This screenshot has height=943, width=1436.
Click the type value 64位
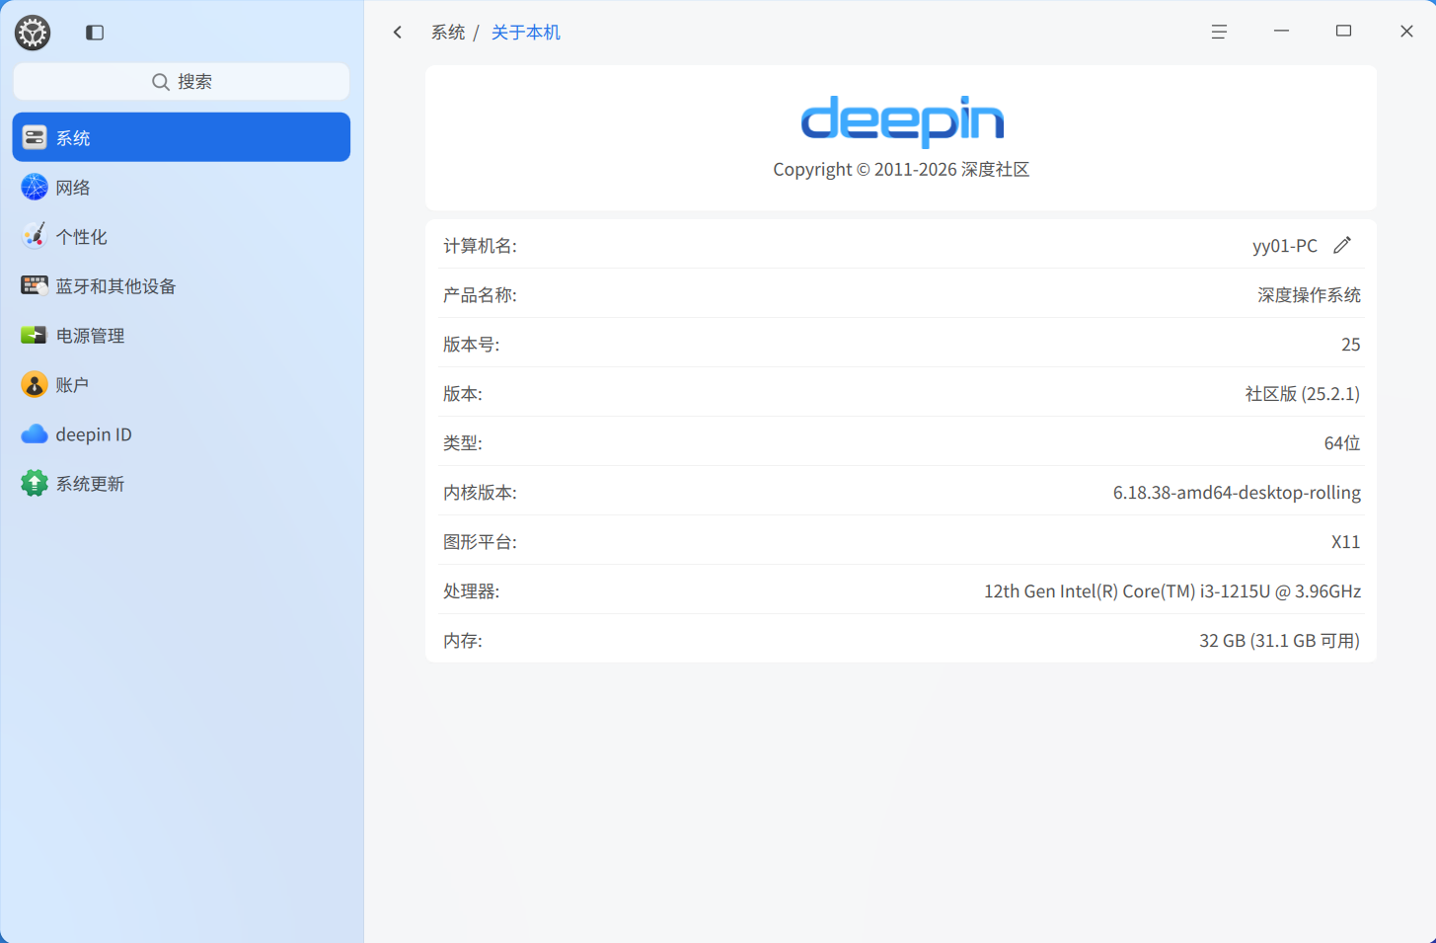click(x=1342, y=443)
